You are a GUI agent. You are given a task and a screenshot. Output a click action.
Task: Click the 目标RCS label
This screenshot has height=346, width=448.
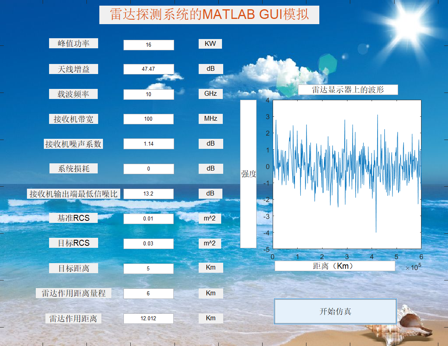pos(74,243)
